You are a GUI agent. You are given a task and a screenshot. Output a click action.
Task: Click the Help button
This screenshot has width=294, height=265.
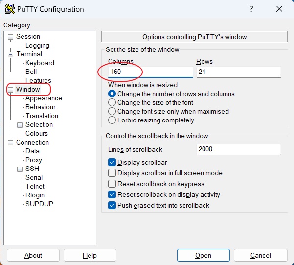[90, 255]
